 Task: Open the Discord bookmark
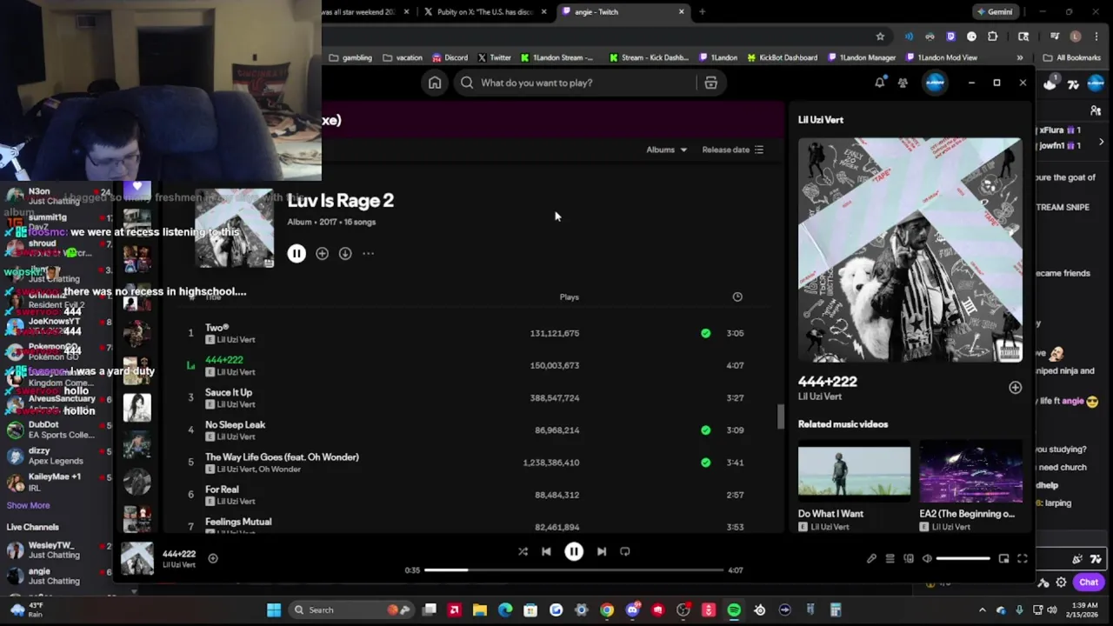(450, 57)
